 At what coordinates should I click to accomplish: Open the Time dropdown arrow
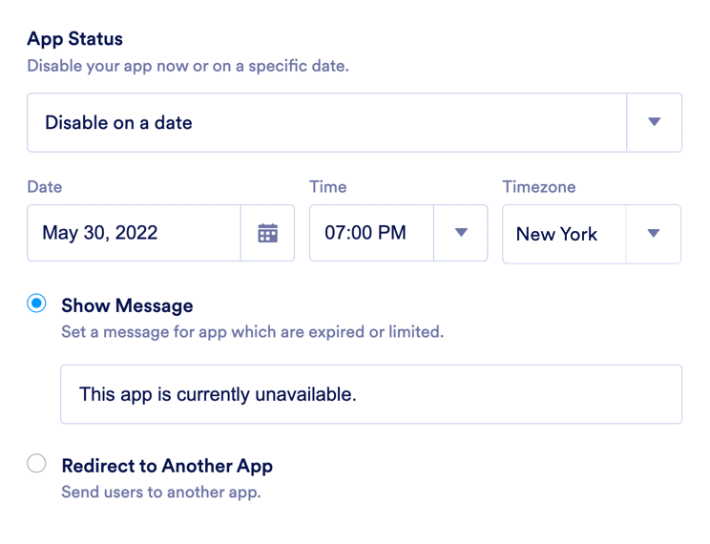[461, 233]
